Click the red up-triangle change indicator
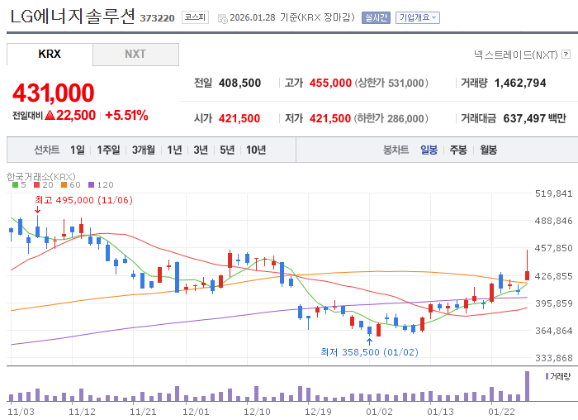 50,116
